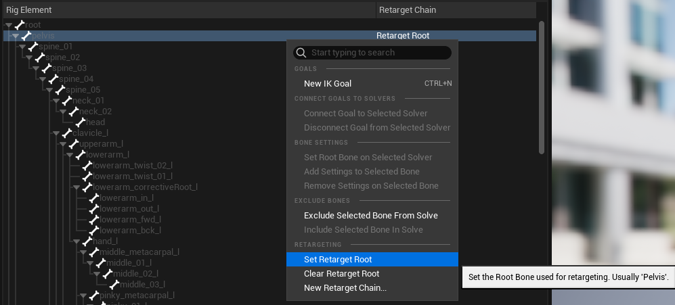Click the bone icon beside lowerarm_twist_02_l

tap(87, 166)
